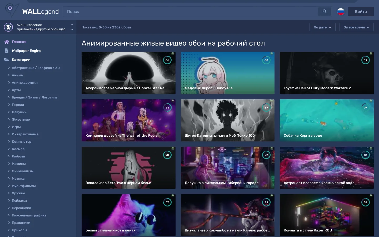This screenshot has height=237, width=379.
Task: Click the home icon beside Главная
Action: point(7,42)
